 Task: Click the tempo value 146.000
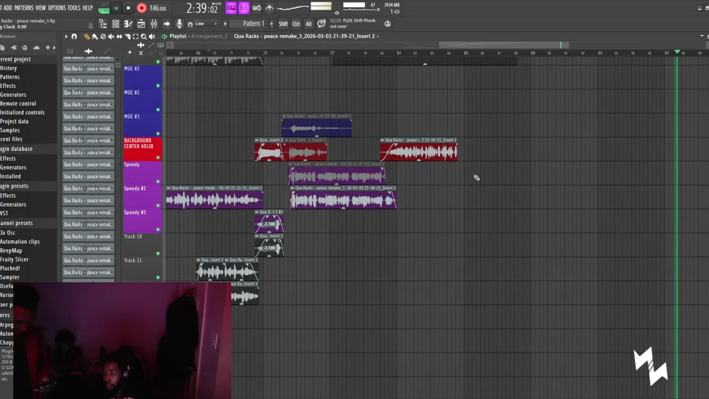tap(158, 8)
